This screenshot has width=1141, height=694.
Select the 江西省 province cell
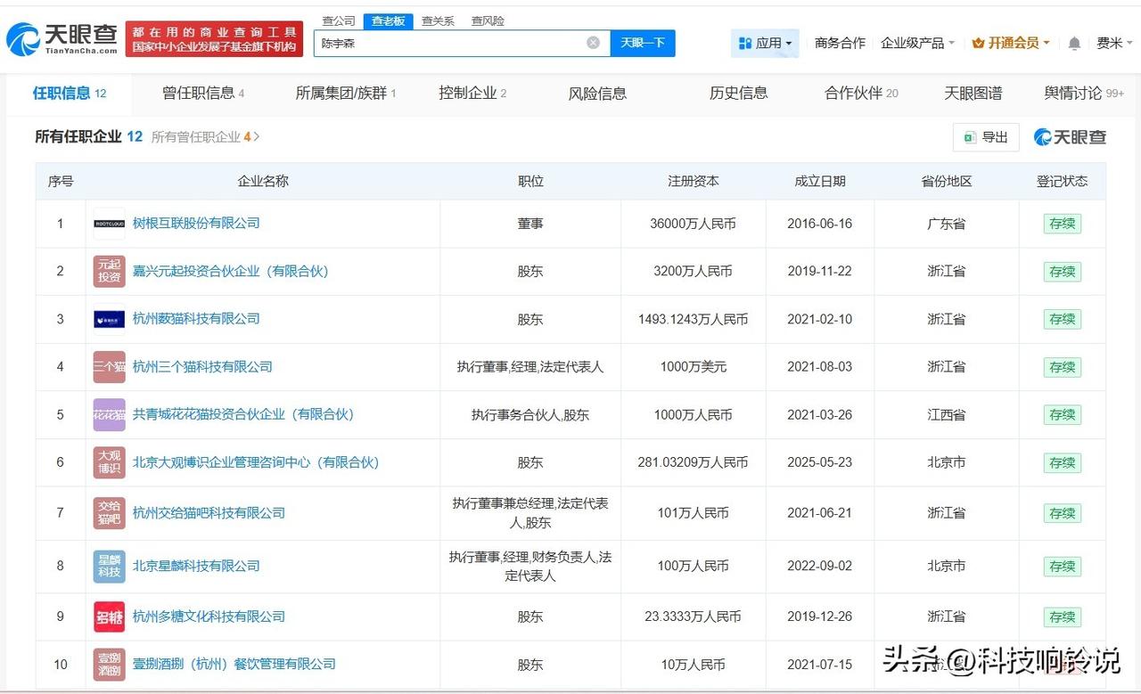[x=947, y=414]
